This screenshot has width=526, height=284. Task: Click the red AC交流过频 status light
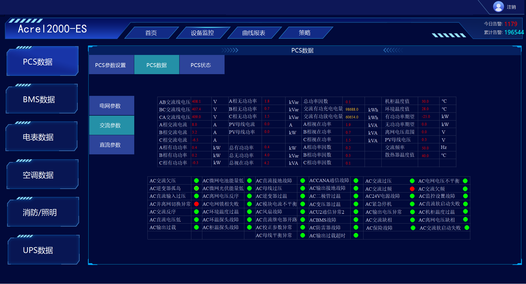point(412,189)
